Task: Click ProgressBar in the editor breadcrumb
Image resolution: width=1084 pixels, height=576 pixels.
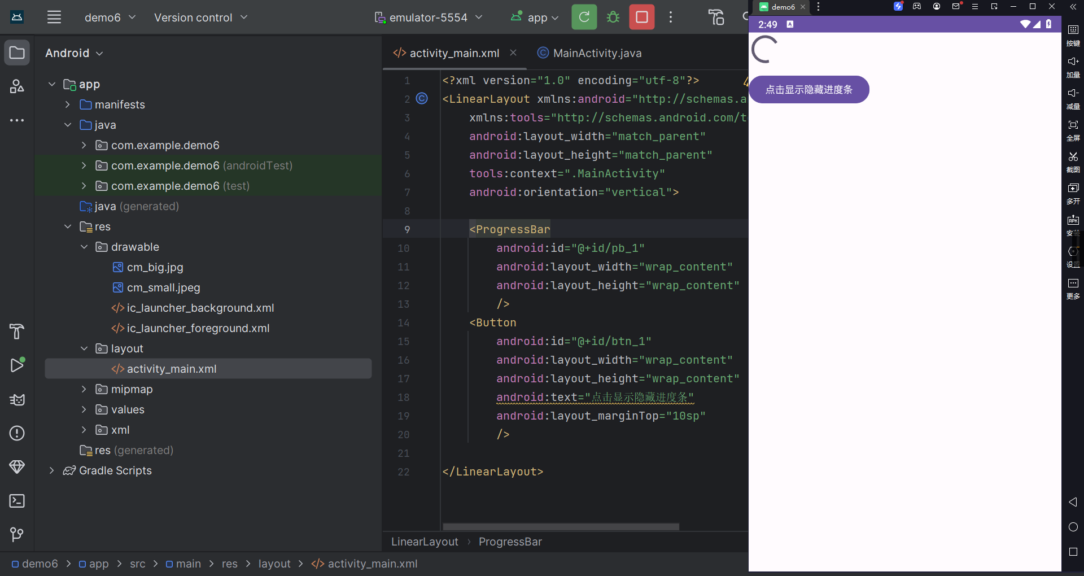Action: [510, 542]
